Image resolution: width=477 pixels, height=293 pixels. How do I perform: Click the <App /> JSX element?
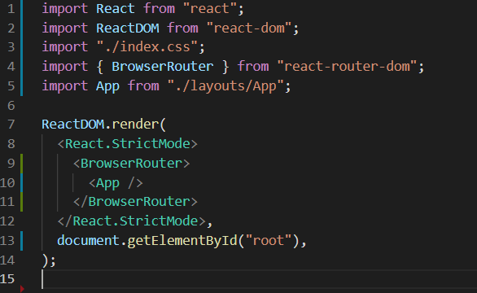point(116,183)
